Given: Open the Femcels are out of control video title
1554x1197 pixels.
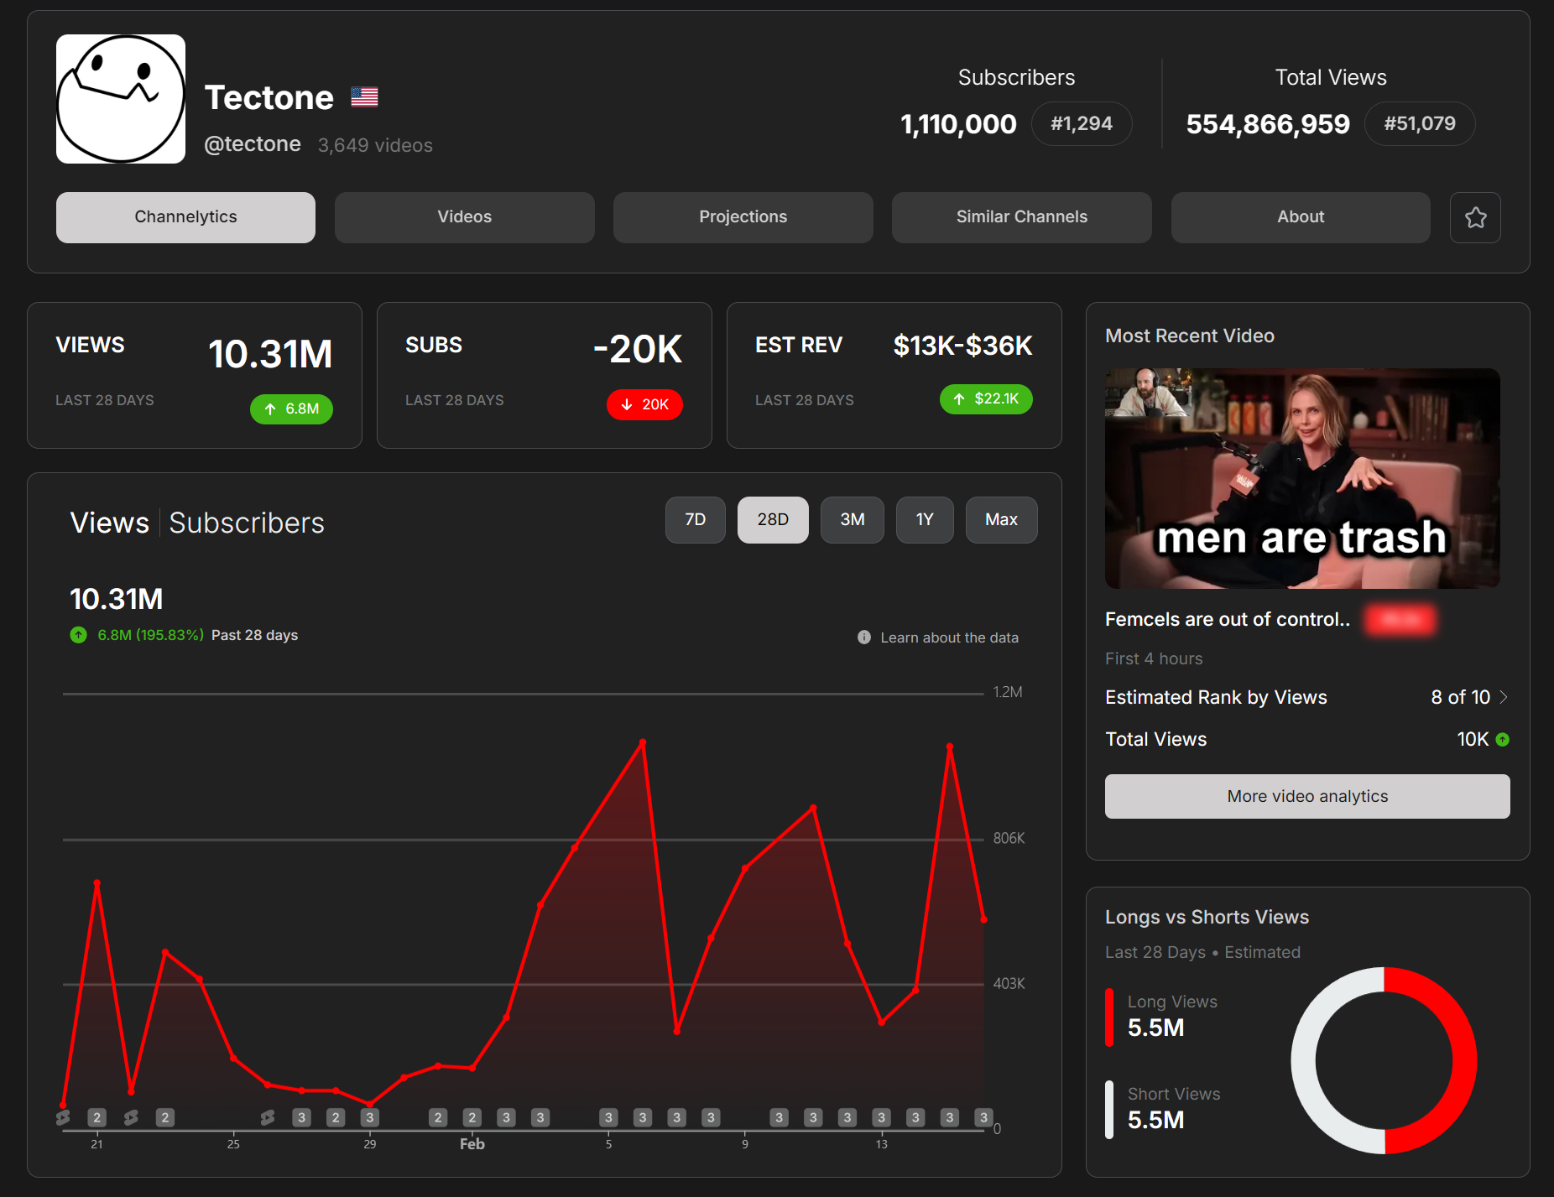Looking at the screenshot, I should coord(1228,620).
